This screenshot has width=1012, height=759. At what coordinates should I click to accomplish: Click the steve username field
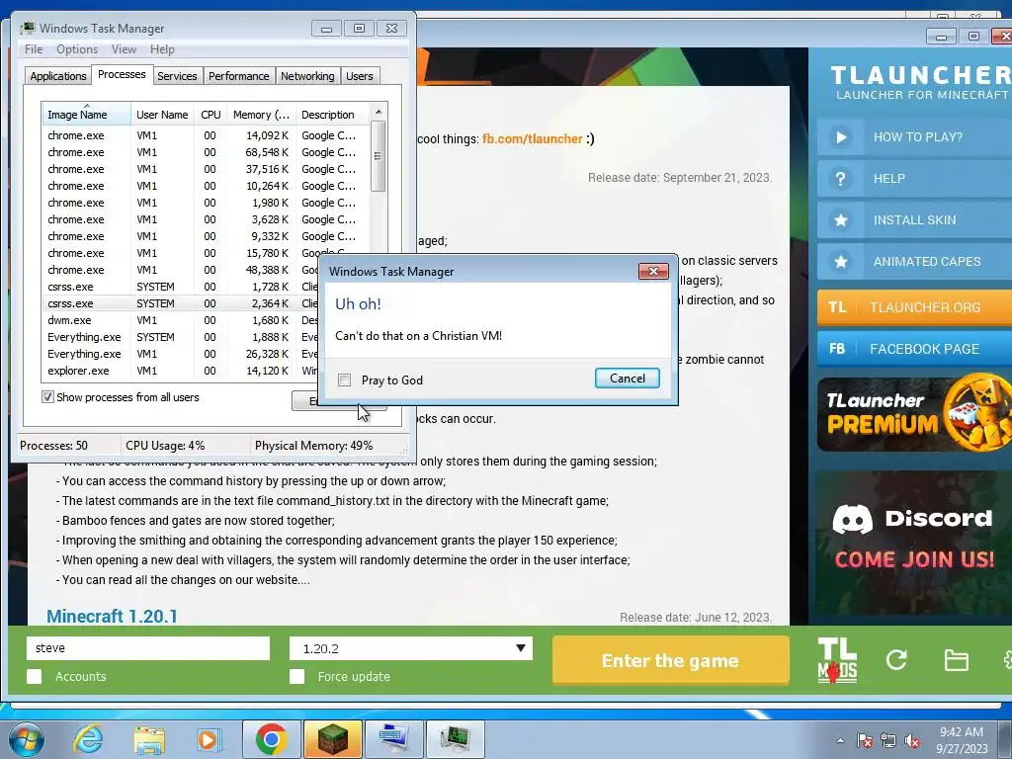click(x=148, y=648)
